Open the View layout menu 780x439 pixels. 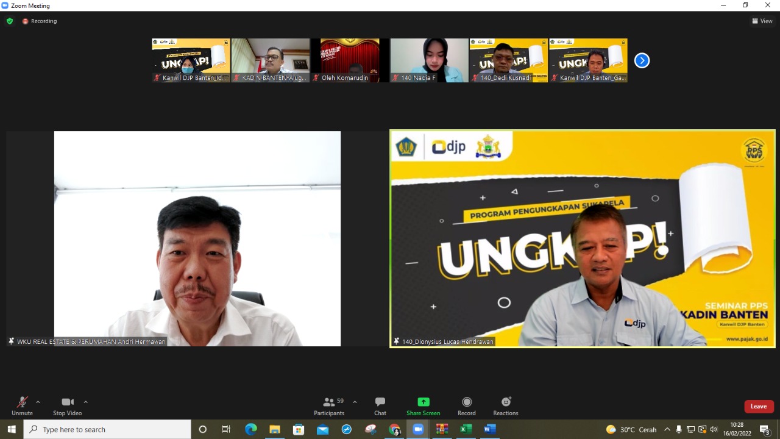tap(762, 21)
